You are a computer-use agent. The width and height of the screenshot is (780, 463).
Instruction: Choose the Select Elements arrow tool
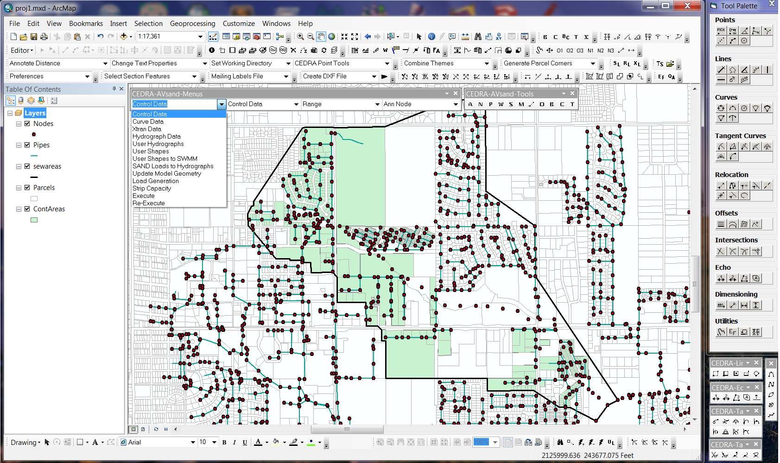coord(419,37)
